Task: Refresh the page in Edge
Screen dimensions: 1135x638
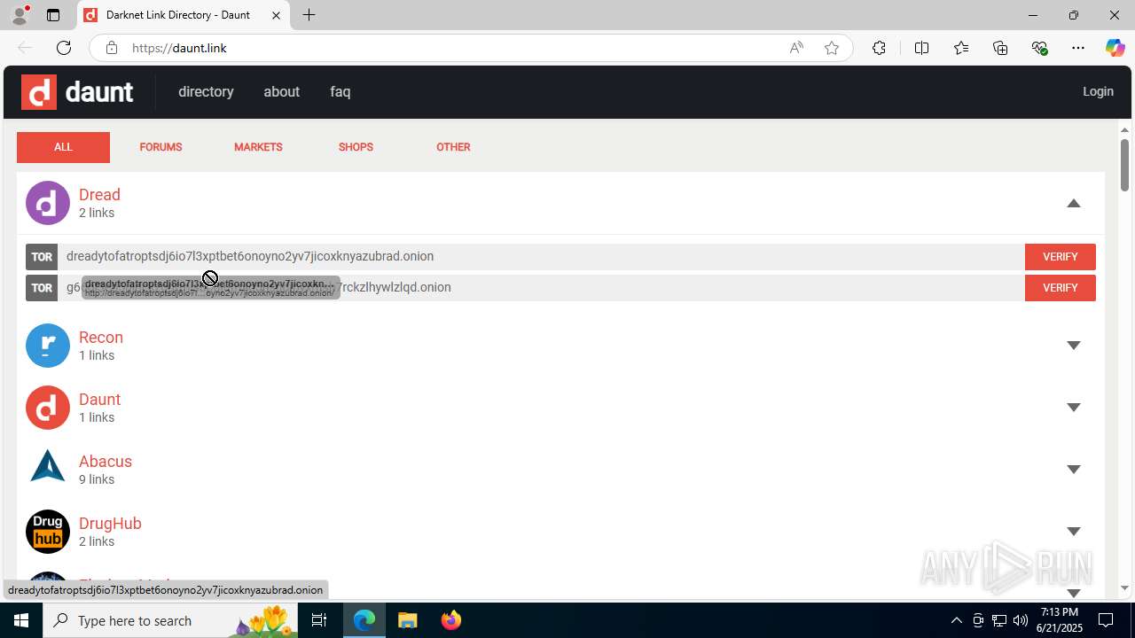Action: tap(64, 48)
